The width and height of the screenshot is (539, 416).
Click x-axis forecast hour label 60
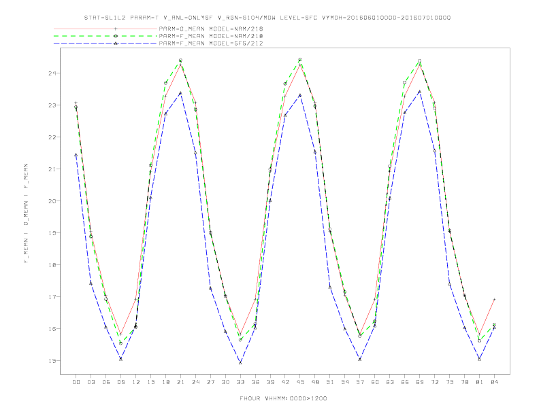(375, 382)
